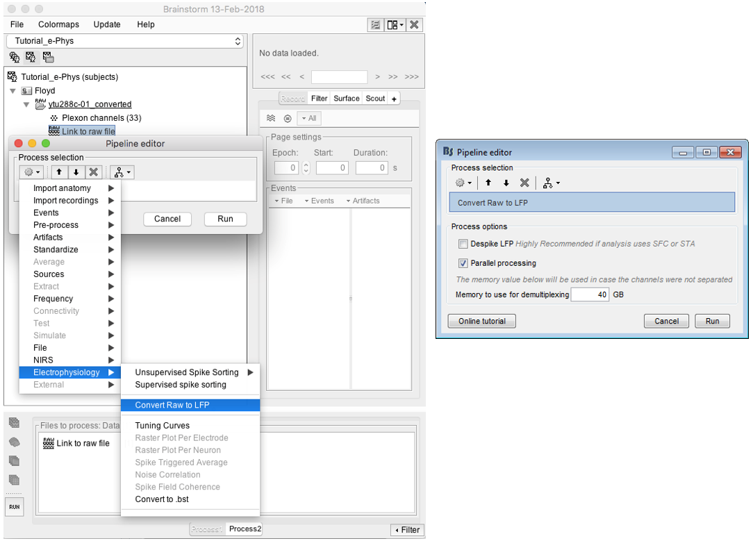The width and height of the screenshot is (753, 541).
Task: Delete process in Windows Pipeline editor
Action: [524, 183]
